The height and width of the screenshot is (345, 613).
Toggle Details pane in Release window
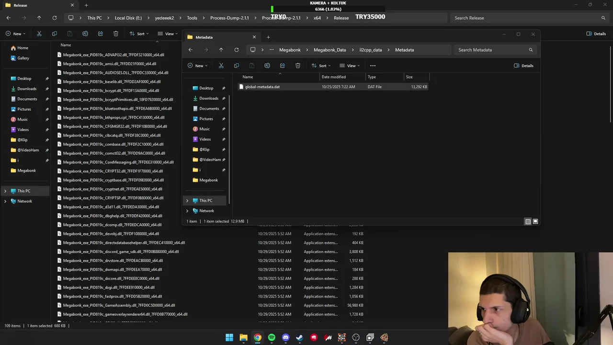(596, 34)
